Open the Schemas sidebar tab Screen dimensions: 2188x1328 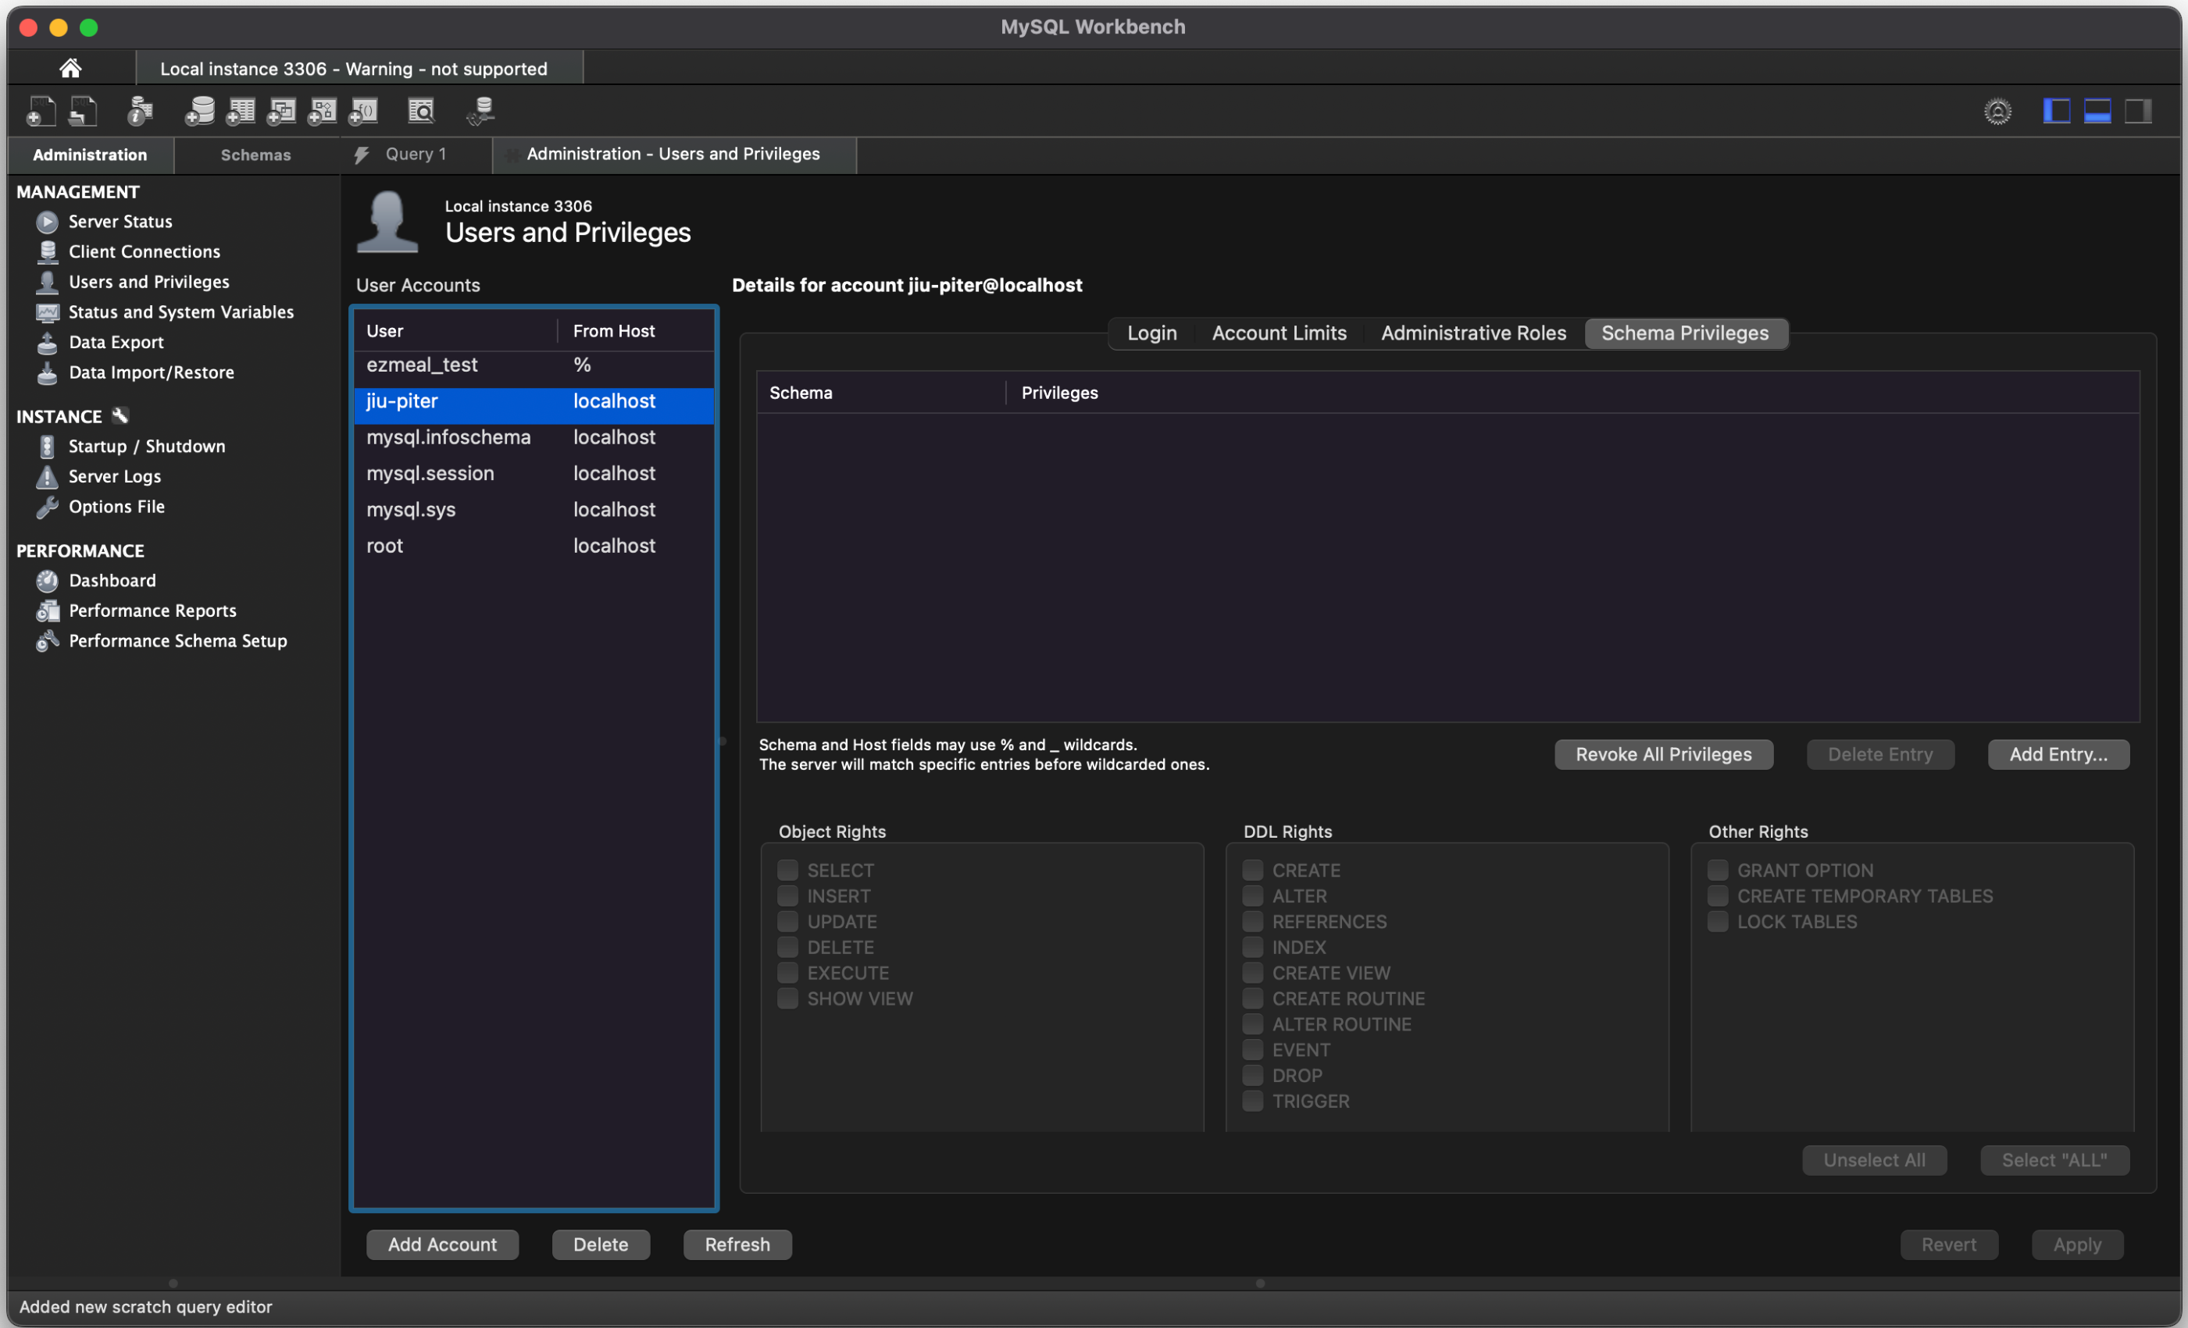tap(255, 155)
